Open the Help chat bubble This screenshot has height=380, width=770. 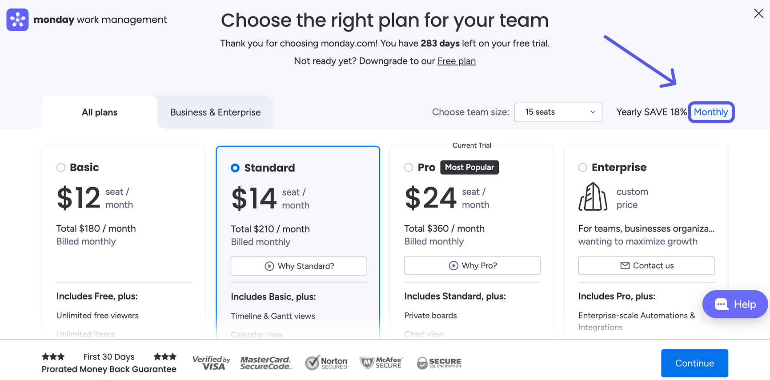(x=734, y=304)
